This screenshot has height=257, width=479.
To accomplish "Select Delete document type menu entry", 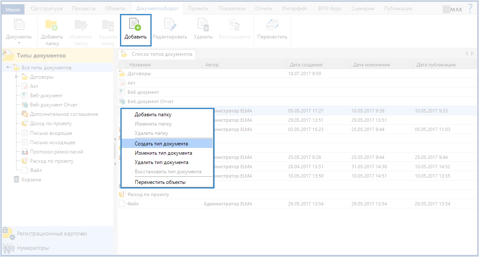I will pyautogui.click(x=161, y=162).
